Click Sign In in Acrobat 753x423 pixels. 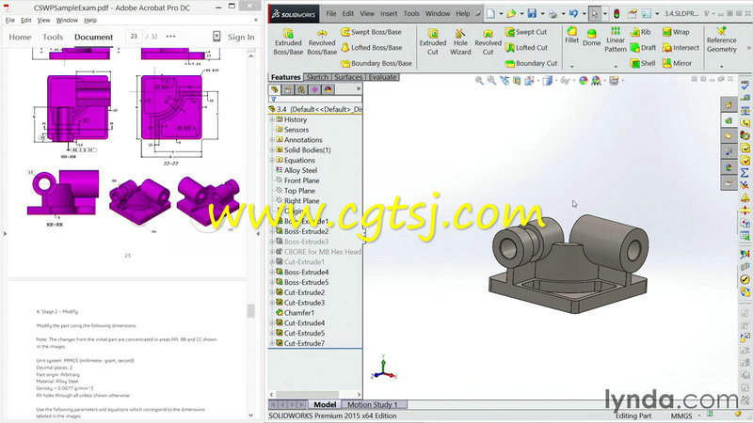241,37
